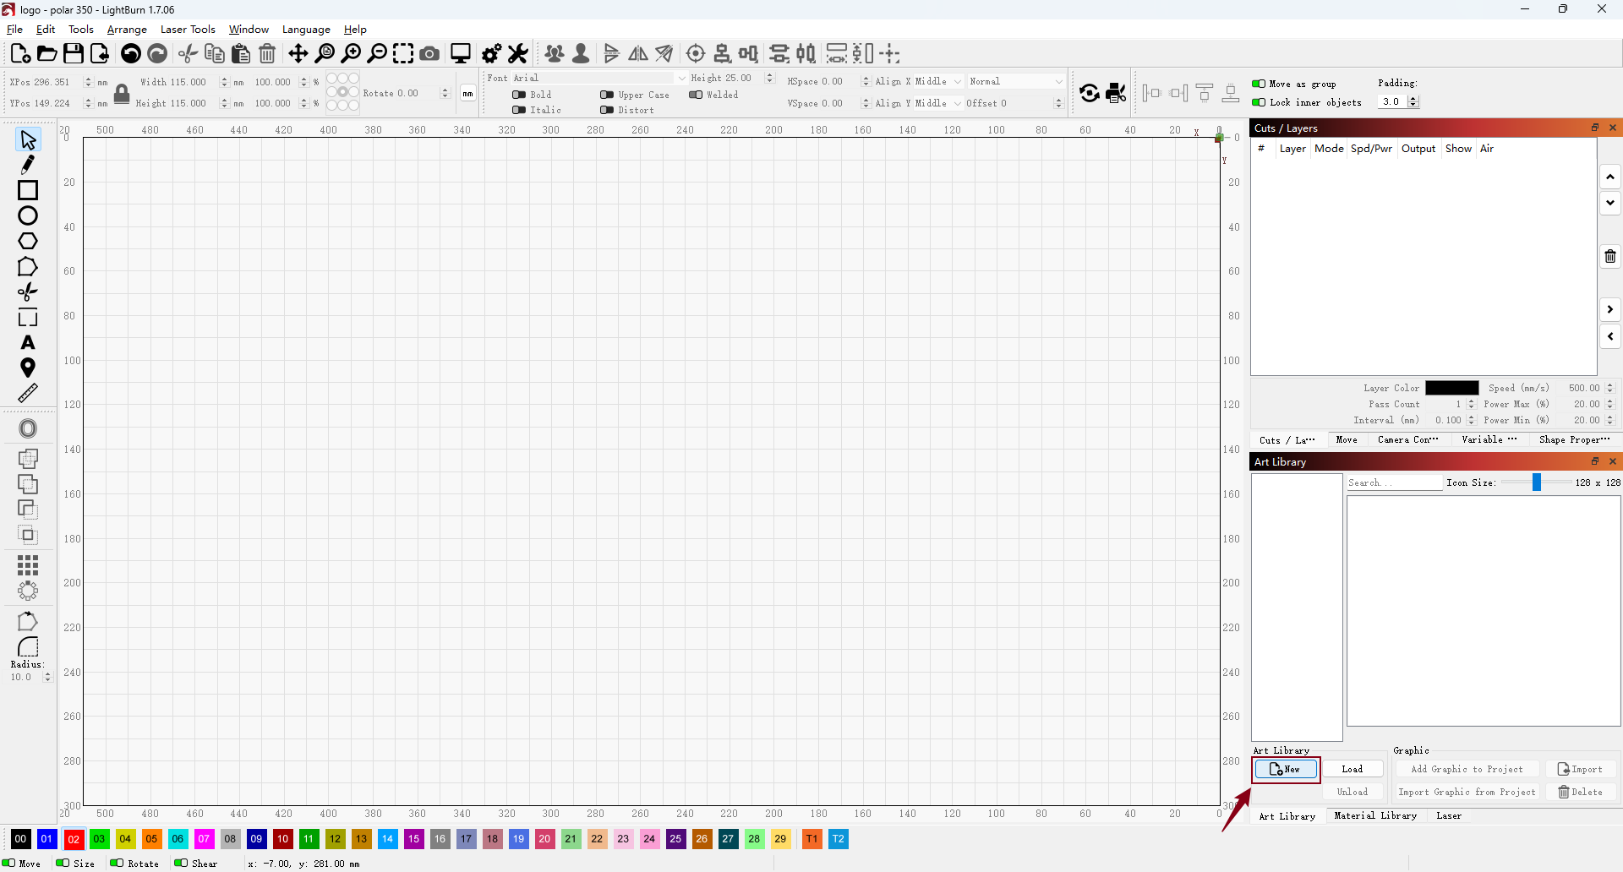Click the Delete trash toolbar icon
The width and height of the screenshot is (1623, 872).
[267, 53]
